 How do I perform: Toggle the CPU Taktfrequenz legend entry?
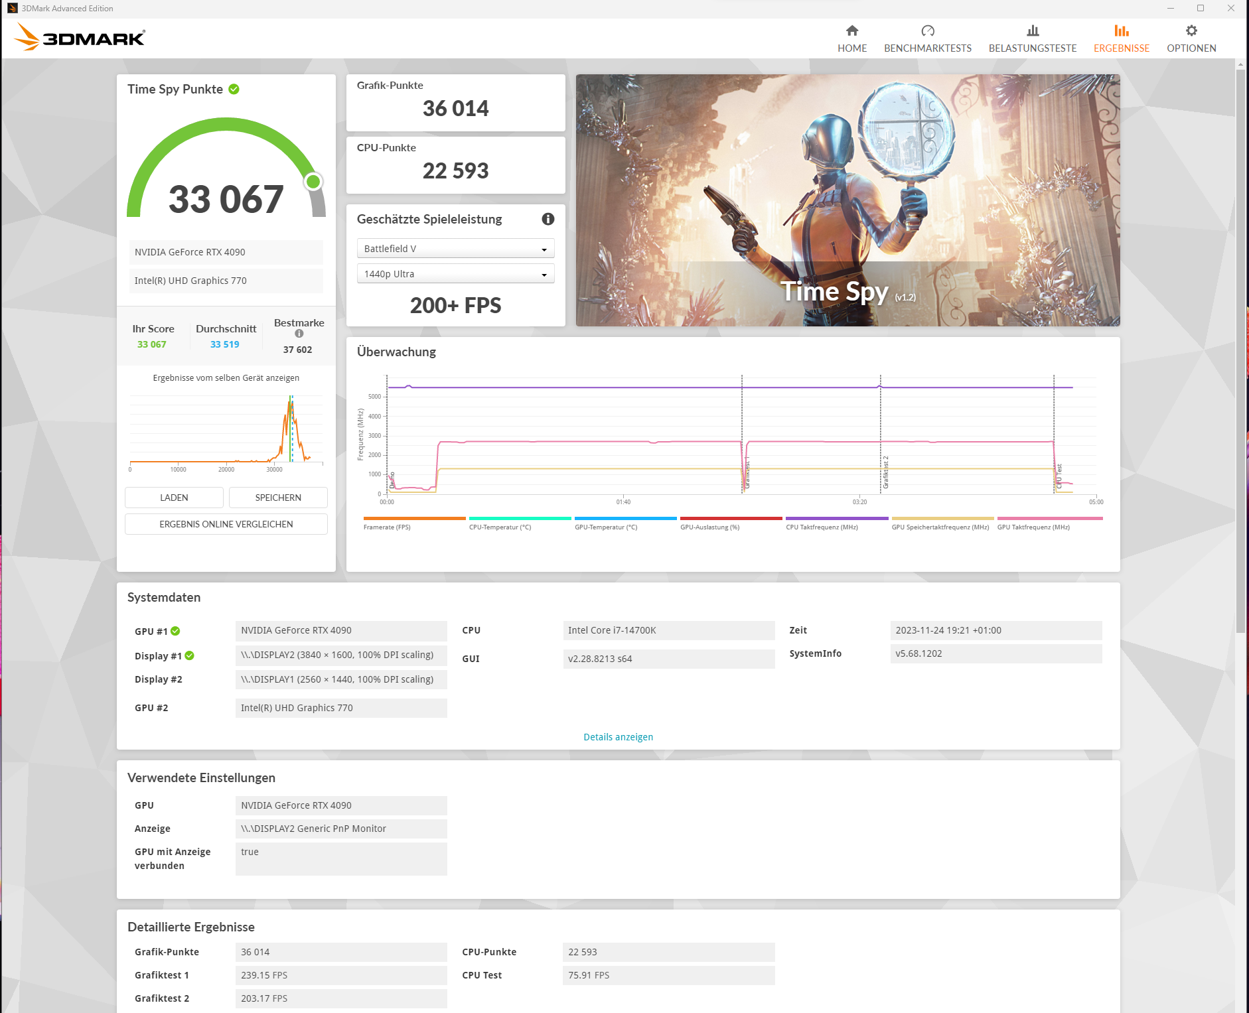(x=837, y=523)
